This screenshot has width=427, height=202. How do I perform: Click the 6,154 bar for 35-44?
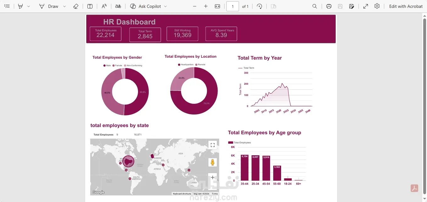[245, 168]
